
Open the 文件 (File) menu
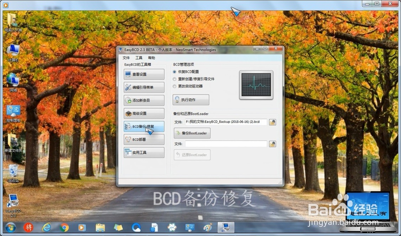(x=126, y=58)
